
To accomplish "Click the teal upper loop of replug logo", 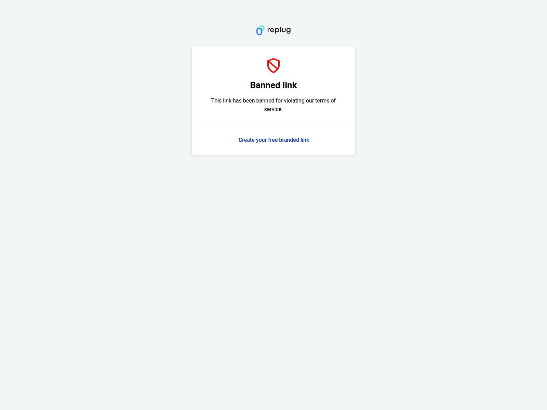I will click(x=262, y=28).
